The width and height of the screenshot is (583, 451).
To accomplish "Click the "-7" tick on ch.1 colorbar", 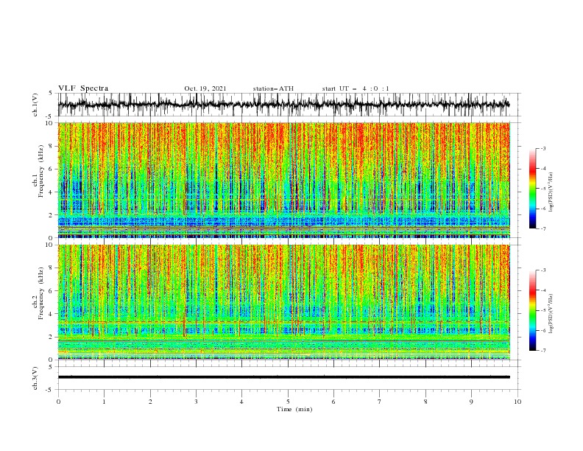I will (x=543, y=229).
